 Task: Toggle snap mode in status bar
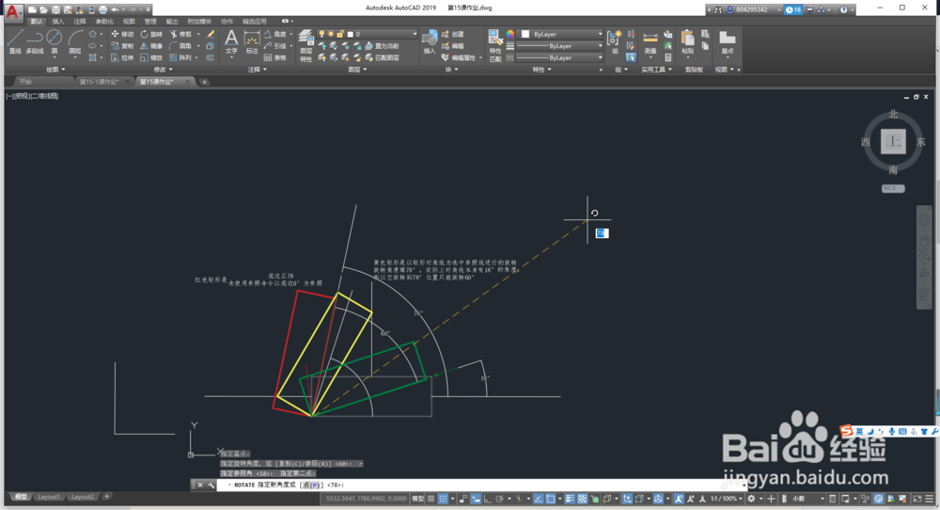tap(443, 499)
